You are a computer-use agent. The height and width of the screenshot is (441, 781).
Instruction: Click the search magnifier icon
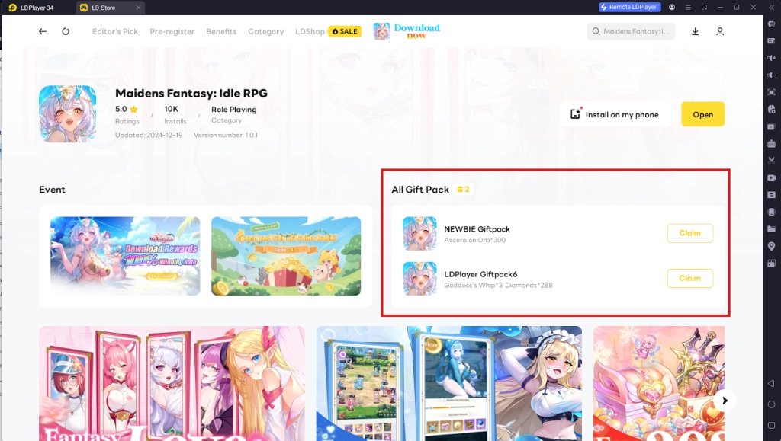coord(596,31)
